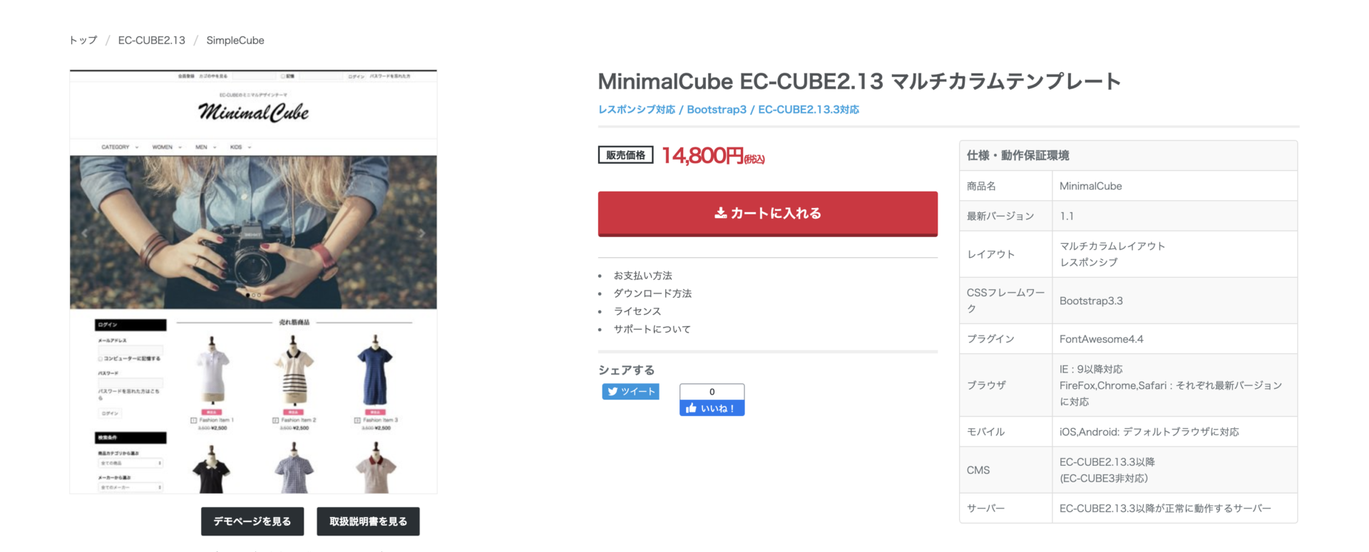Open ダウンロード方法 link
This screenshot has height=552, width=1369.
click(x=652, y=293)
